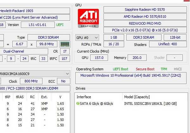Click the ECC value No
Image resolution: width=190 pixels, height=133 pixels.
tap(64, 81)
